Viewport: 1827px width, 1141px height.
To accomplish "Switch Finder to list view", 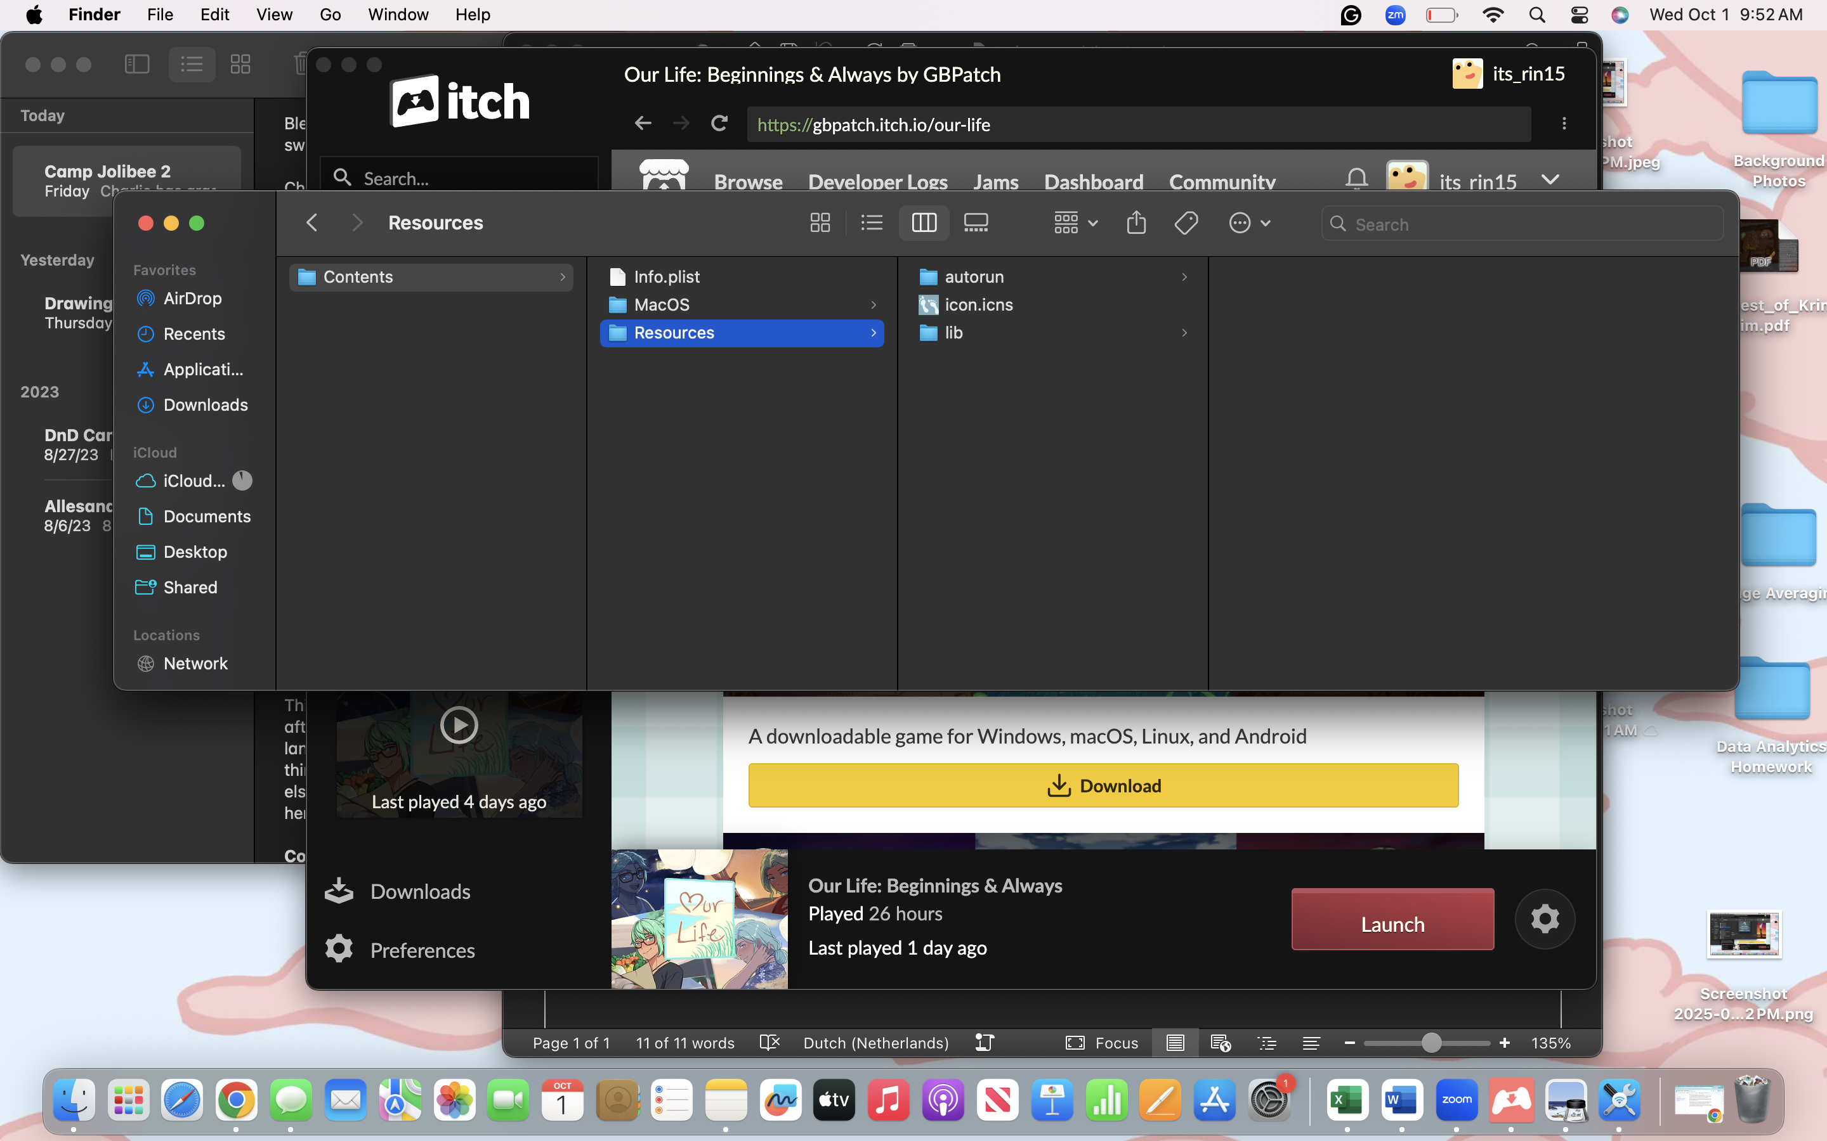I will (x=871, y=222).
